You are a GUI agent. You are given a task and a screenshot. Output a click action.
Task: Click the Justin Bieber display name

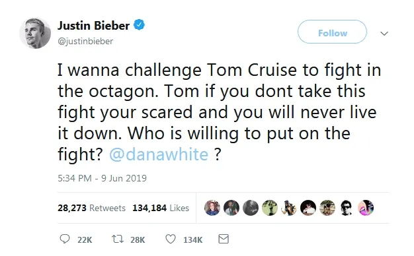coord(93,26)
